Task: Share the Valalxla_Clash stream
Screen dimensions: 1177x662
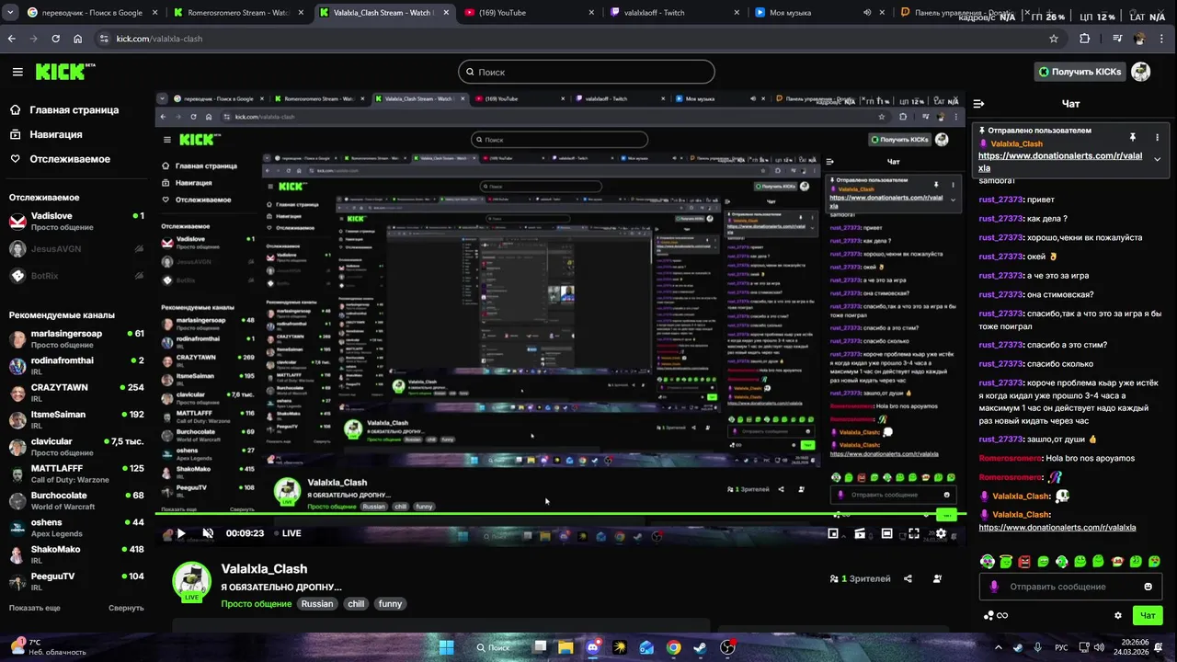Action: [908, 578]
